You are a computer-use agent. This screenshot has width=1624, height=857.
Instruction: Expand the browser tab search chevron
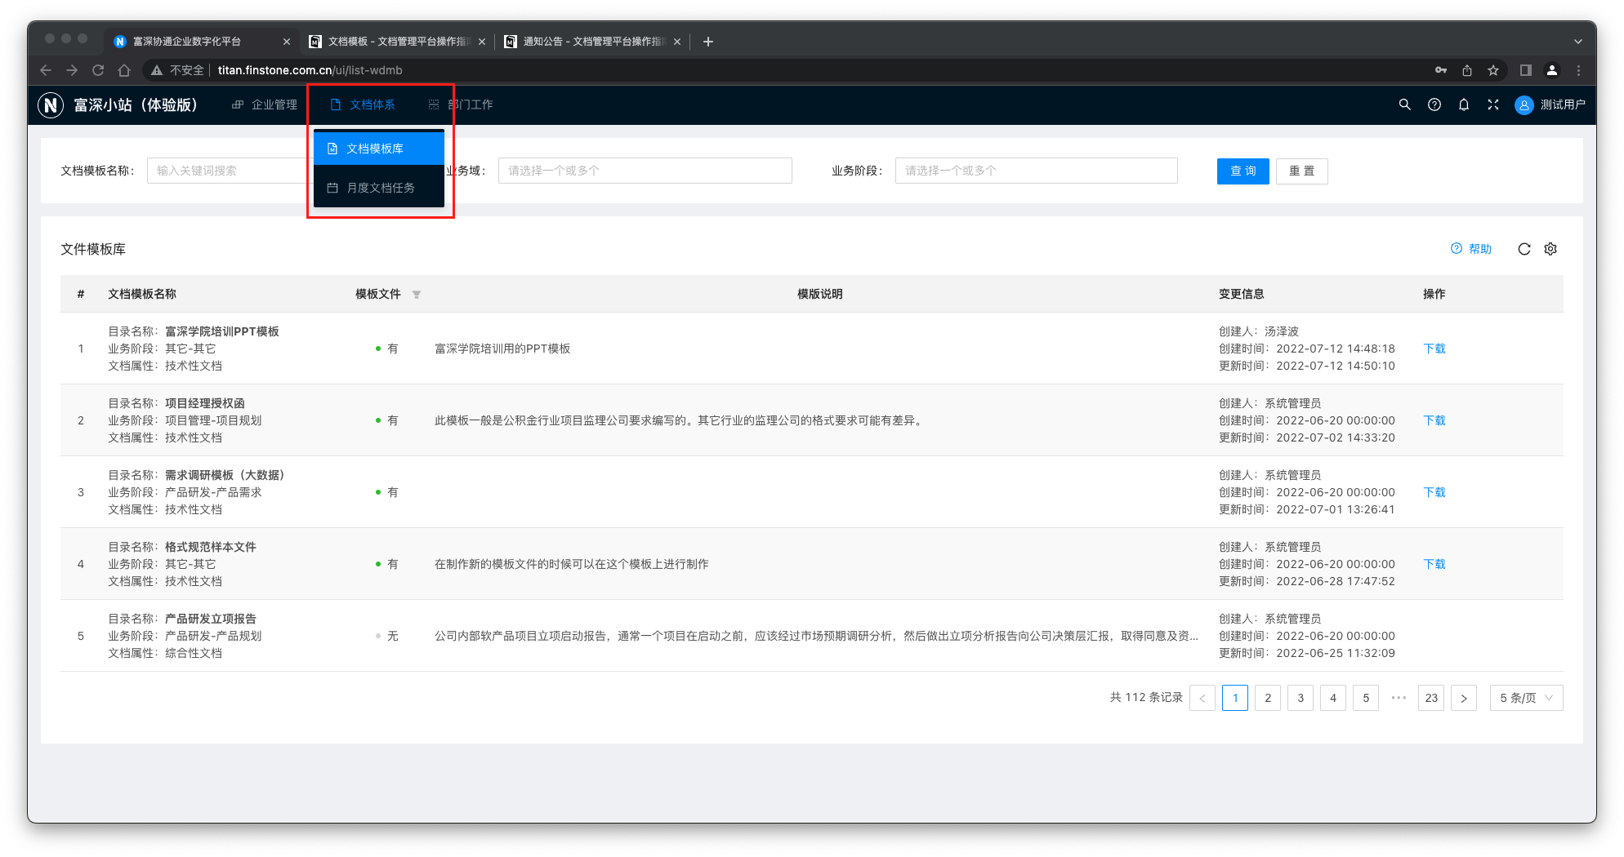tap(1578, 42)
